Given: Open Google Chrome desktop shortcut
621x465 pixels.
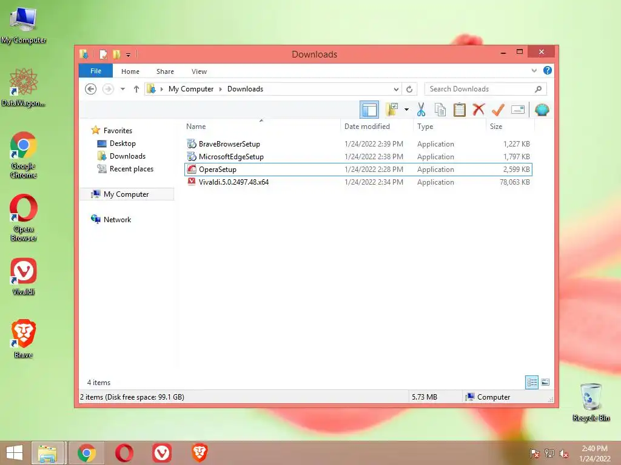Looking at the screenshot, I should (24, 154).
